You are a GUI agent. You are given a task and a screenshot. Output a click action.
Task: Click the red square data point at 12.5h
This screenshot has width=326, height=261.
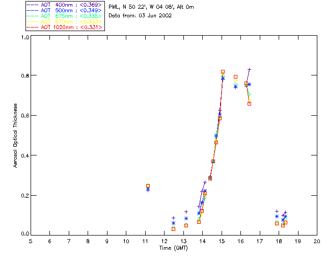pyautogui.click(x=173, y=229)
